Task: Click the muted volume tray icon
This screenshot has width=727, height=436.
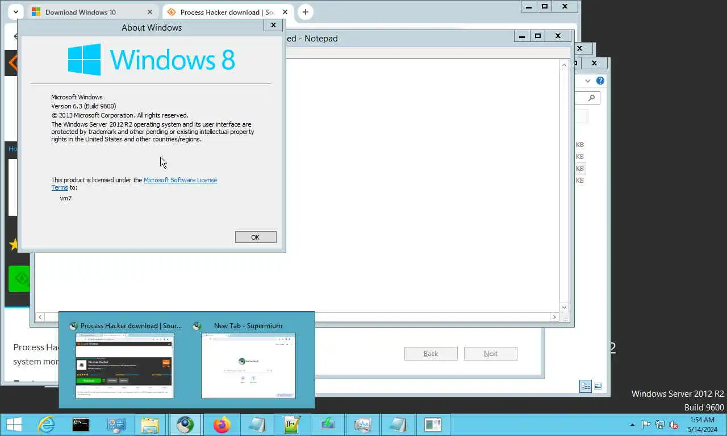Action: [674, 425]
